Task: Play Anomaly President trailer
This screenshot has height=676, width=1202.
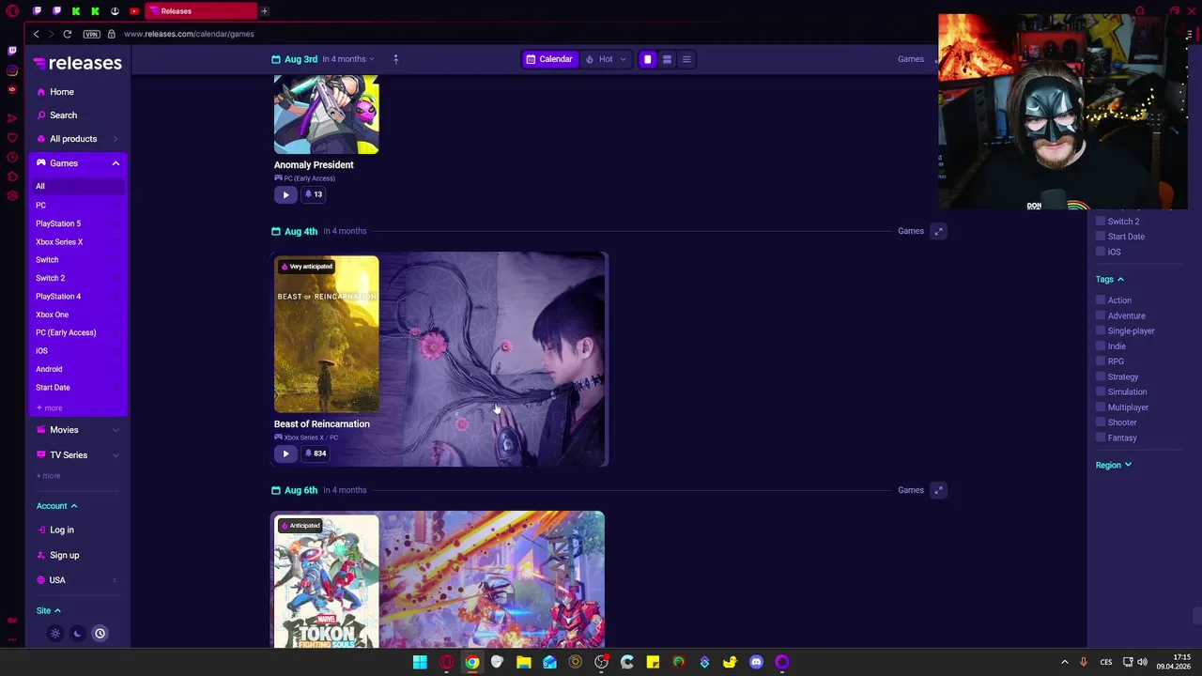Action: (x=285, y=194)
